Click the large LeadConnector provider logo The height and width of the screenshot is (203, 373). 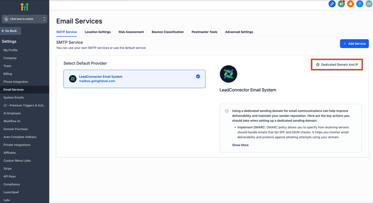click(228, 74)
